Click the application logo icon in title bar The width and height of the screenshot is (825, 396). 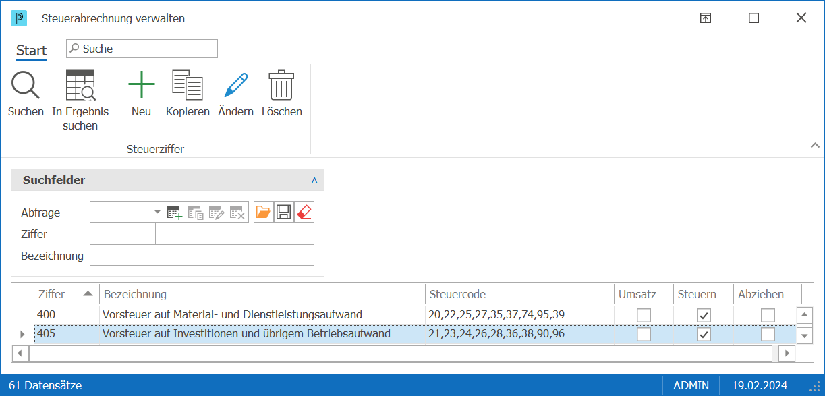click(19, 18)
